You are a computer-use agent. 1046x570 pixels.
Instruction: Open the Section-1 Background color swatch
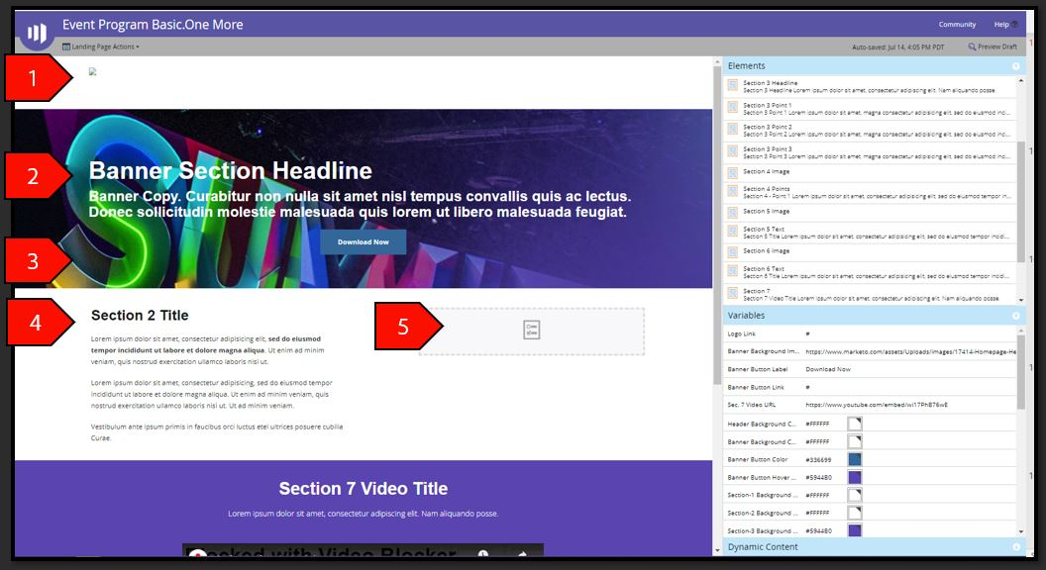855,495
